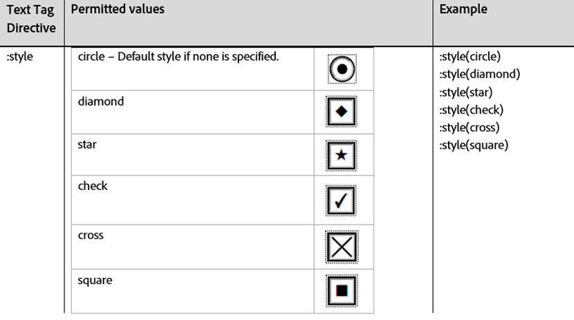Viewport: 574px width, 320px height.
Task: Click the square style radio button
Action: click(341, 290)
